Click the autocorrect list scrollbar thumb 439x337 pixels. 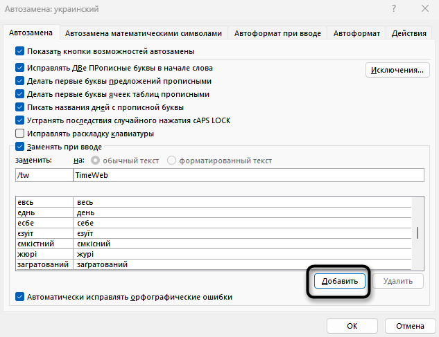tap(418, 233)
